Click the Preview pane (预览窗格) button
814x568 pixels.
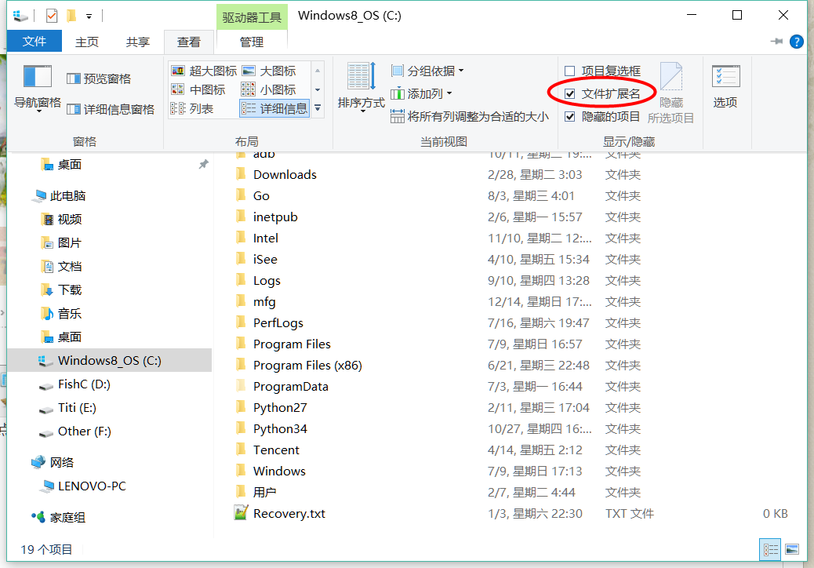[99, 78]
